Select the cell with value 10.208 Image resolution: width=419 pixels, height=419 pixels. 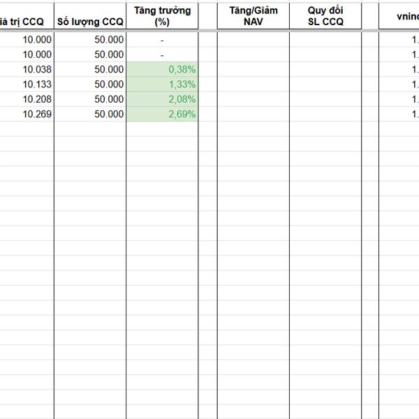(x=27, y=99)
